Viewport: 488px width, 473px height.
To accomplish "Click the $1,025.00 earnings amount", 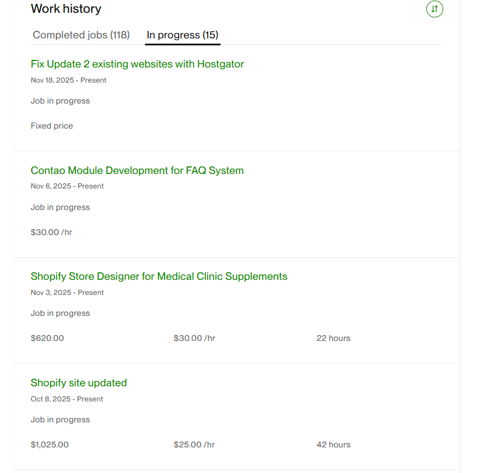I will (49, 444).
